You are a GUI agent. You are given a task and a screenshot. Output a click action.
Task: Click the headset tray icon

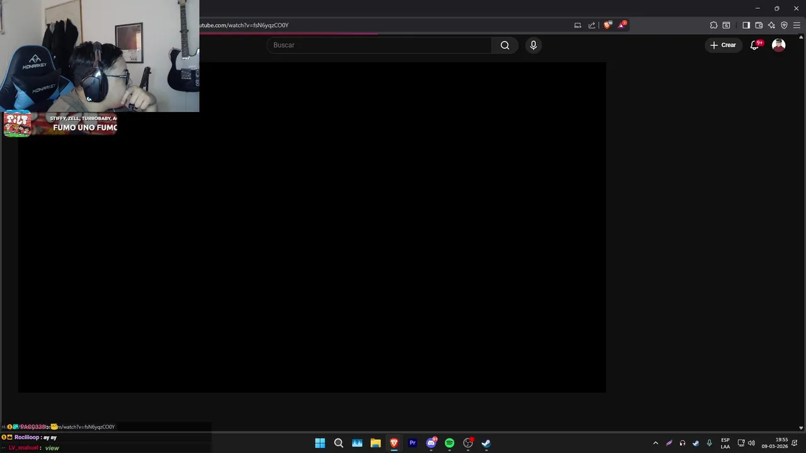coord(682,443)
